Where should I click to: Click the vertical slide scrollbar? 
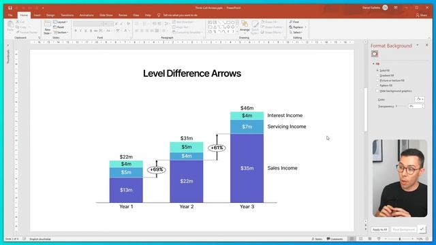(x=366, y=110)
